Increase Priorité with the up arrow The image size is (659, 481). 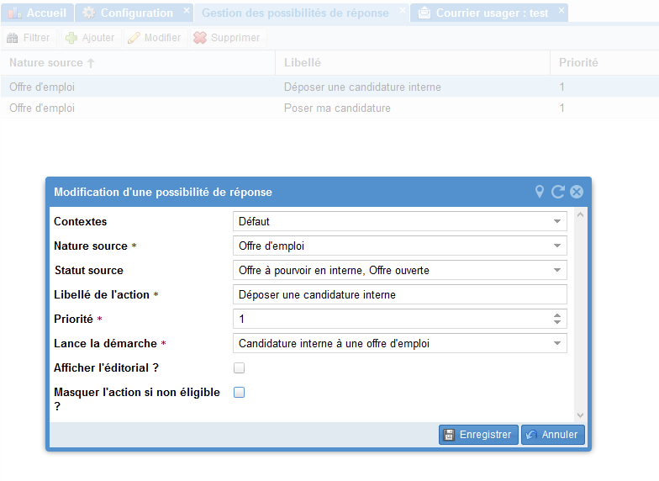tap(556, 315)
